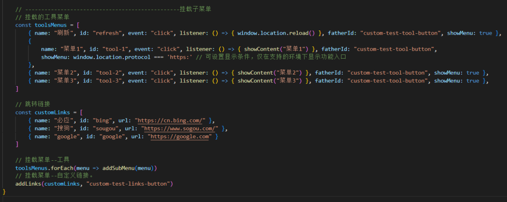Click the true value on the tool-3 line

pyautogui.click(x=472, y=81)
